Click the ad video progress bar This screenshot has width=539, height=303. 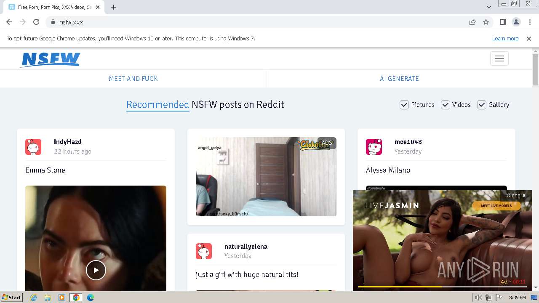(x=442, y=287)
